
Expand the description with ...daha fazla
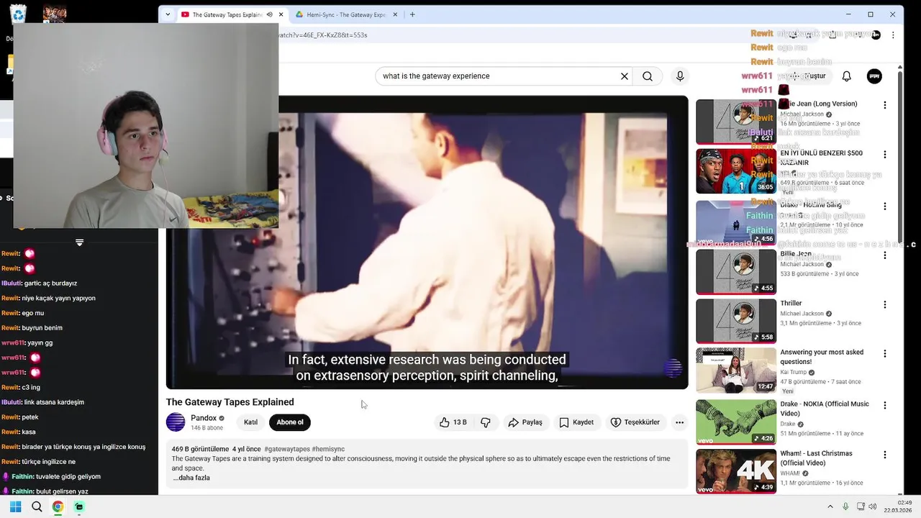pyautogui.click(x=191, y=478)
